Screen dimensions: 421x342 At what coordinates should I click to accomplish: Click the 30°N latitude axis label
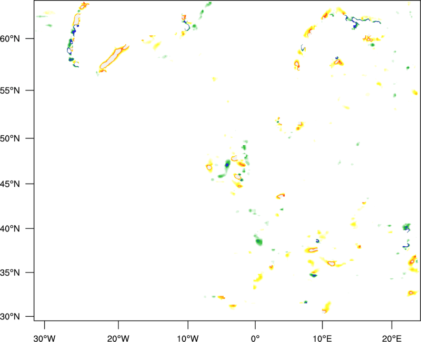[x=19, y=317]
